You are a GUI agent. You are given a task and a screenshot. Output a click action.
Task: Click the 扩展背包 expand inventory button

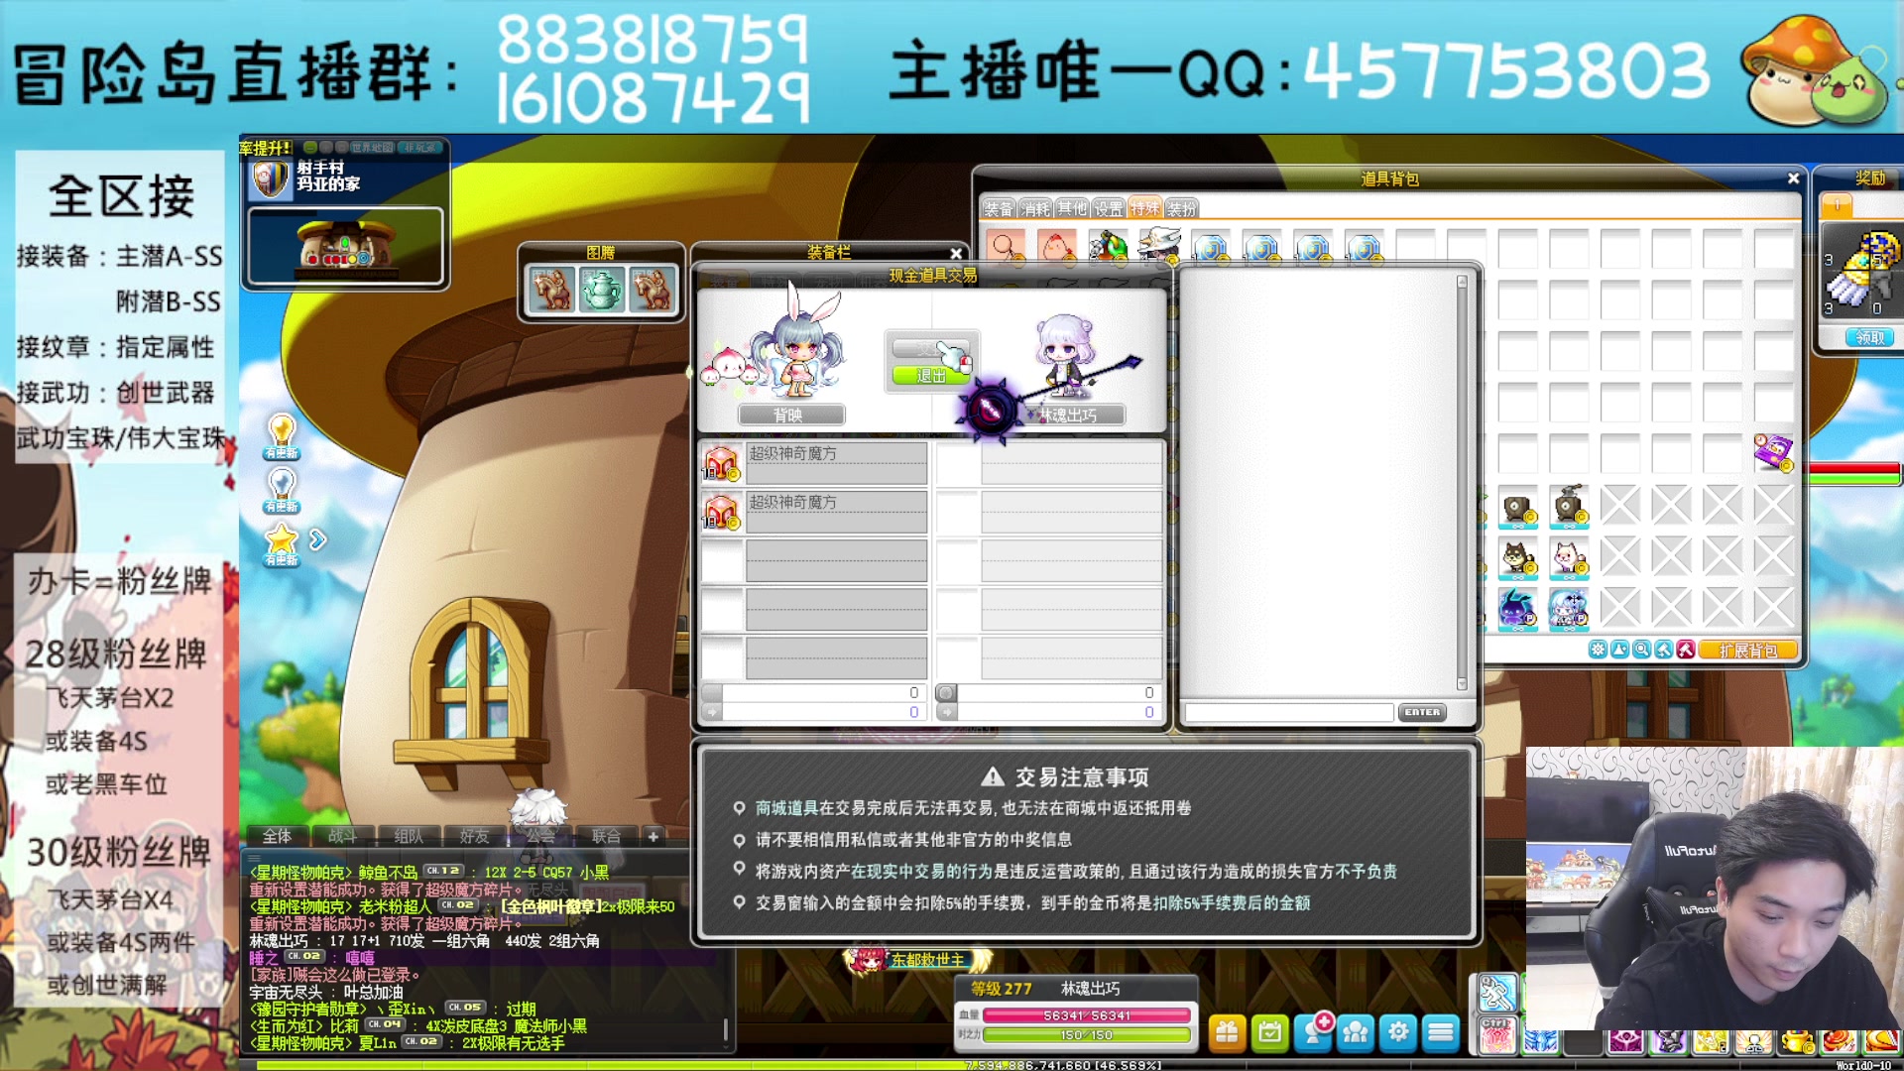coord(1748,651)
